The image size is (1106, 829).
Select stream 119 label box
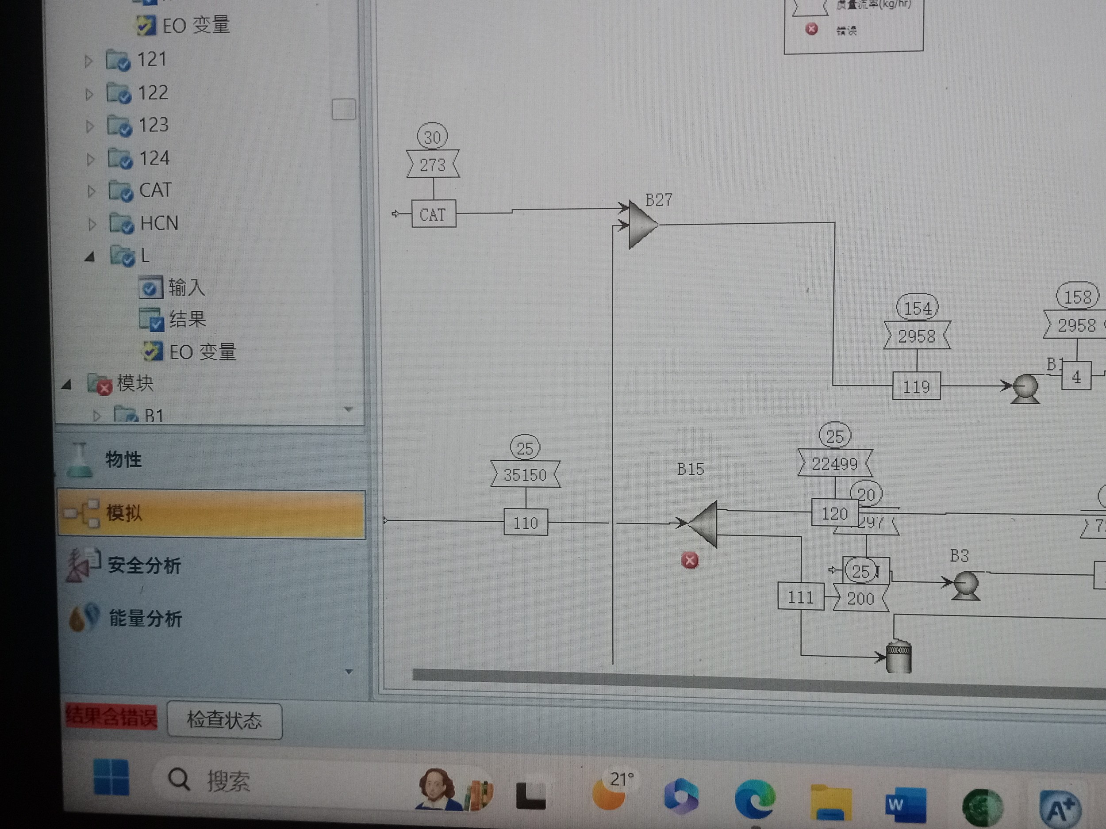[917, 386]
